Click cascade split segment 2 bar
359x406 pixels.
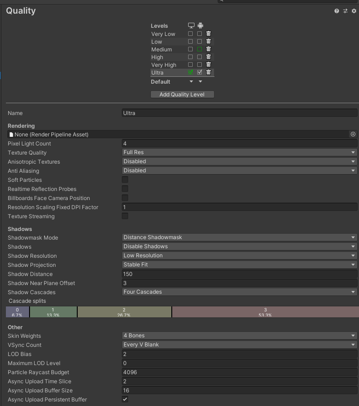point(124,312)
